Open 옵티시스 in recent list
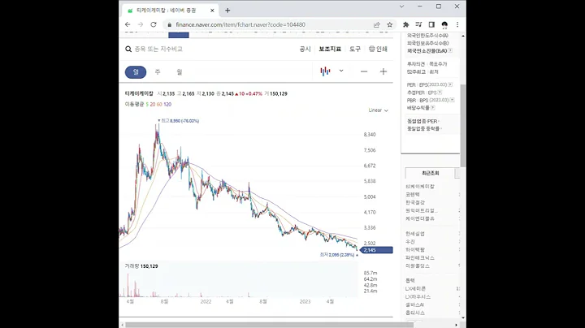 point(415,313)
